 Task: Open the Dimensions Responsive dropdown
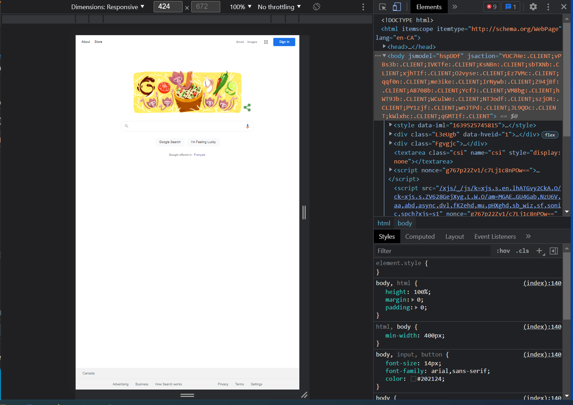[x=108, y=7]
